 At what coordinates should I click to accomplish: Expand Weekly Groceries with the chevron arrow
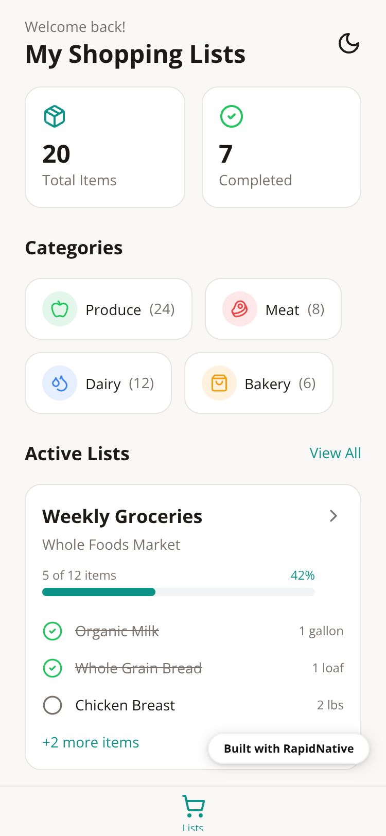tap(334, 516)
